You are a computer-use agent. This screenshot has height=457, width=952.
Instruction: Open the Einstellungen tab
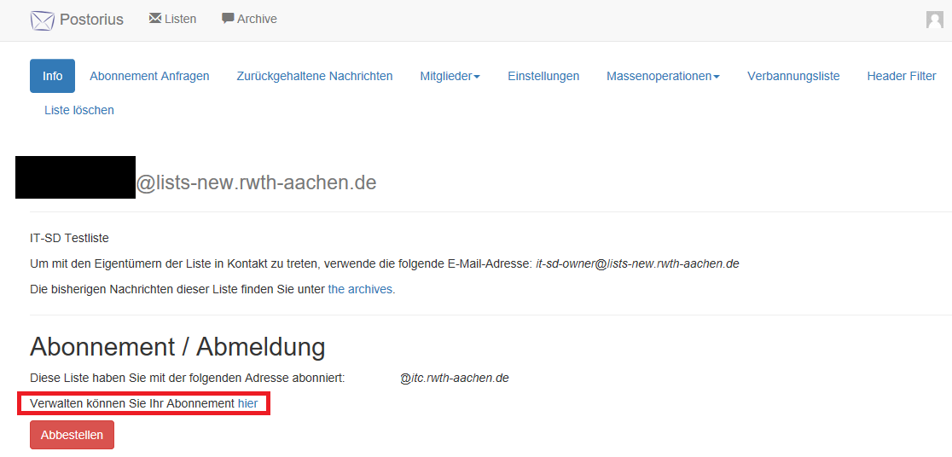(x=543, y=76)
